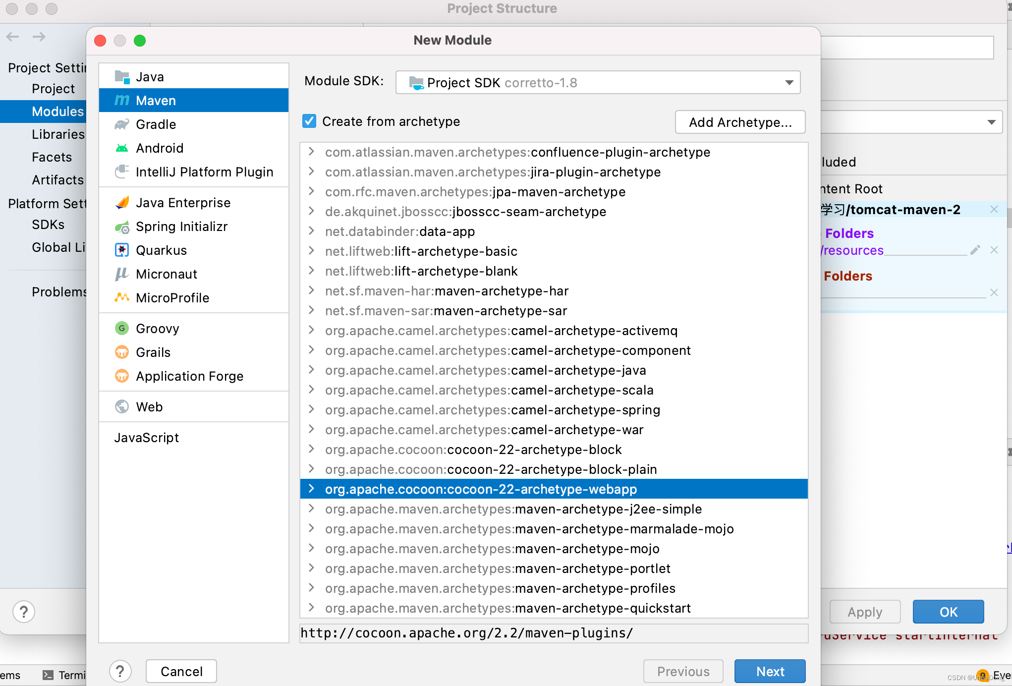
Task: Click Apply in Project Structure window
Action: pos(865,612)
